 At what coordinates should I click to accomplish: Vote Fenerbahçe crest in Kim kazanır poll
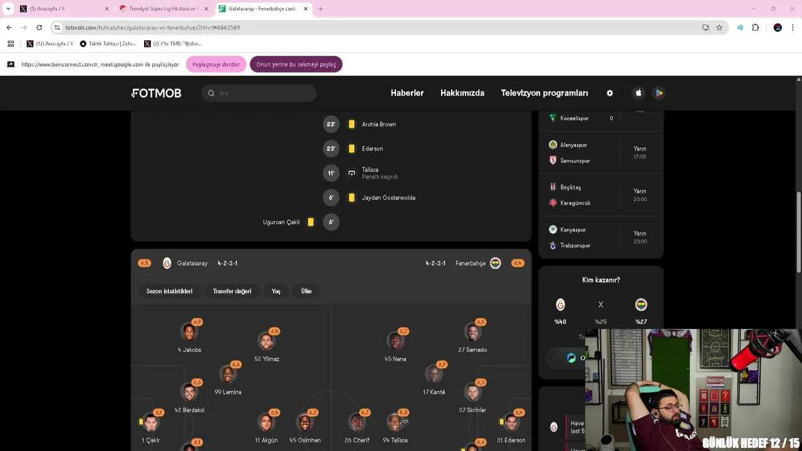click(641, 304)
